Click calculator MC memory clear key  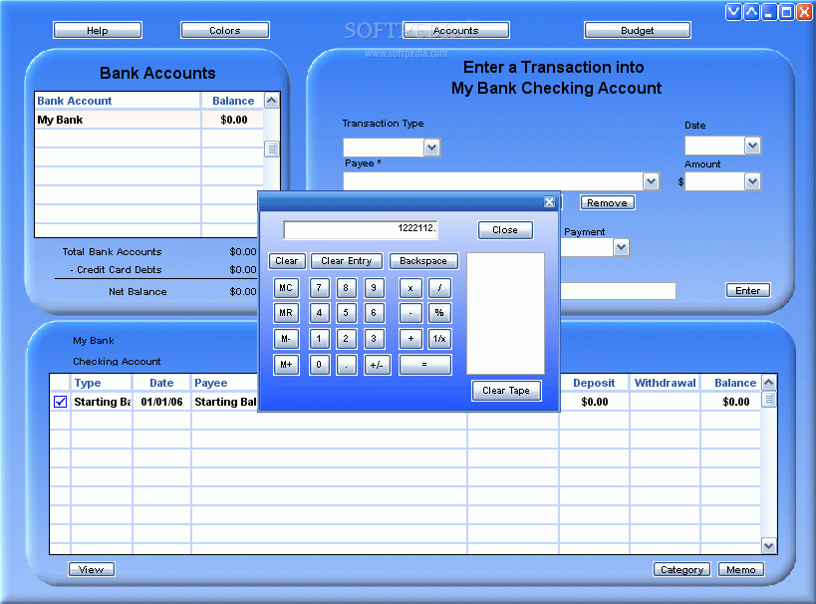[x=286, y=288]
